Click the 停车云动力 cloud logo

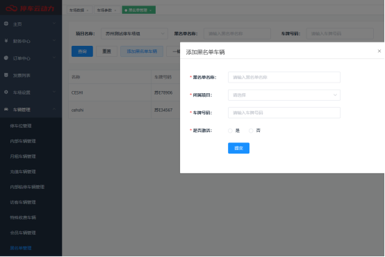click(12, 8)
